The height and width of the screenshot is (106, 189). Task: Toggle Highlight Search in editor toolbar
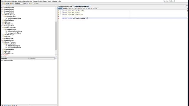point(80,9)
